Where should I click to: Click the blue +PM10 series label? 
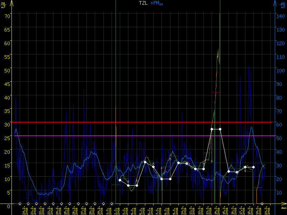(x=157, y=3)
